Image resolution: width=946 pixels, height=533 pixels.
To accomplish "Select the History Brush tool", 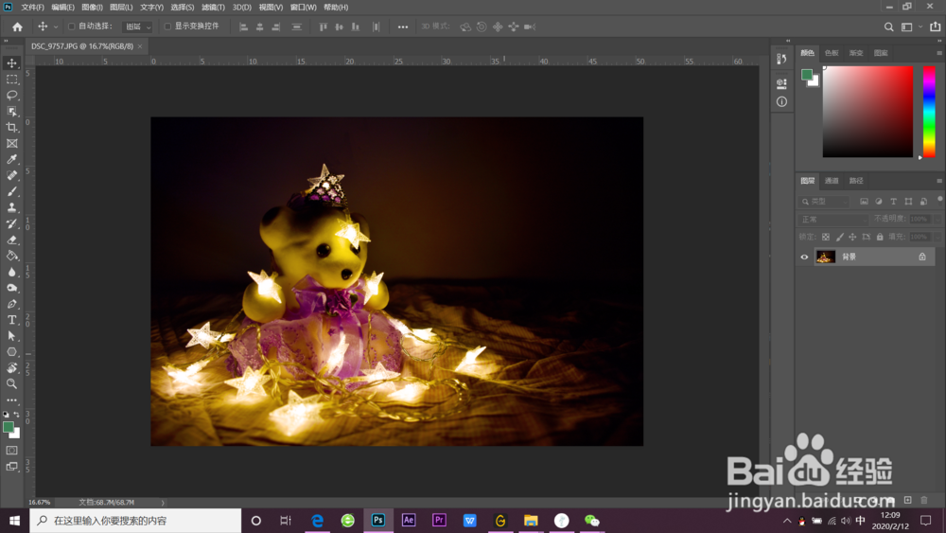I will pyautogui.click(x=11, y=224).
